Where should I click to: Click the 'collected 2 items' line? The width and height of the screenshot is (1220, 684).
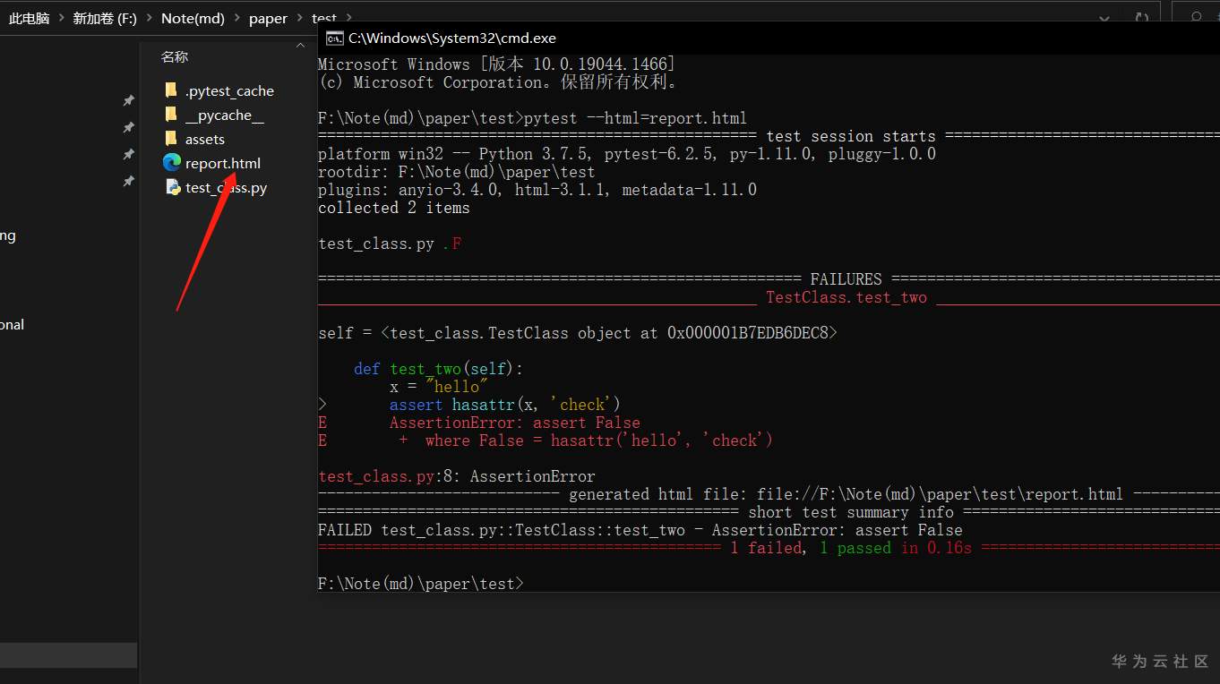[x=394, y=208]
